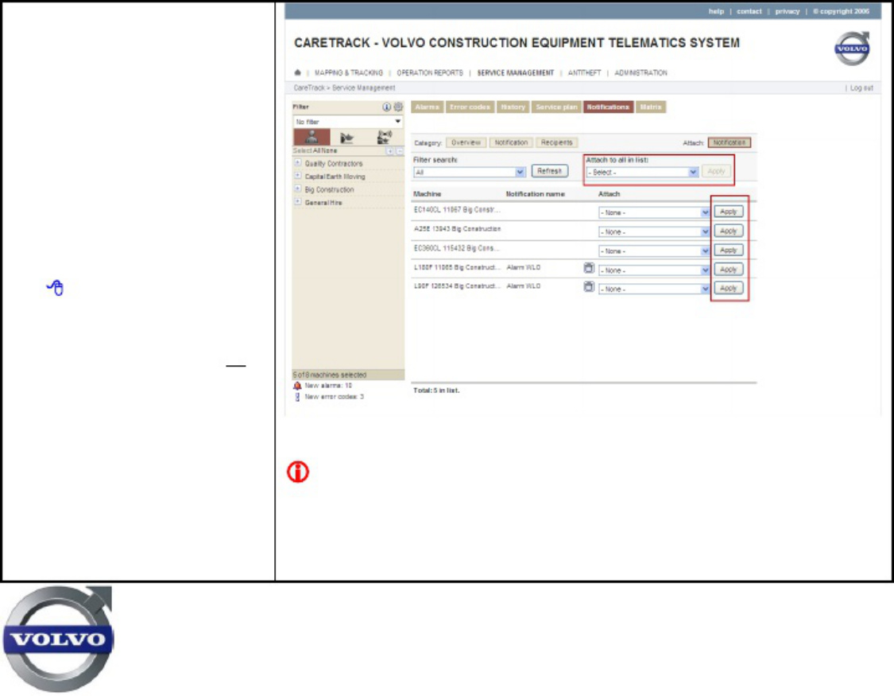The height and width of the screenshot is (696, 894).
Task: Click the Volvo logo in page header
Action: (852, 49)
